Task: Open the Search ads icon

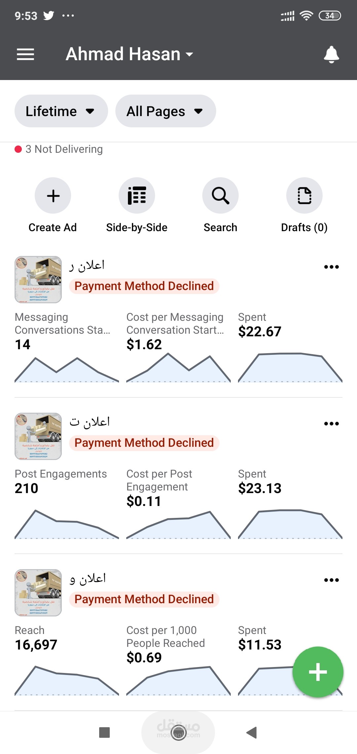Action: (220, 195)
